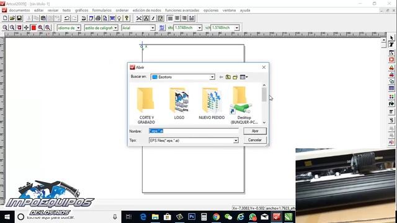Open Google Chrome from the taskbar
397x223 pixels.
click(216, 217)
